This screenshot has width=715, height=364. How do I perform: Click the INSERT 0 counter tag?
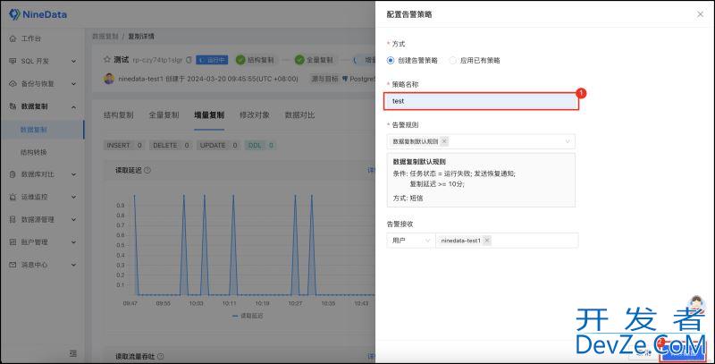pyautogui.click(x=124, y=145)
